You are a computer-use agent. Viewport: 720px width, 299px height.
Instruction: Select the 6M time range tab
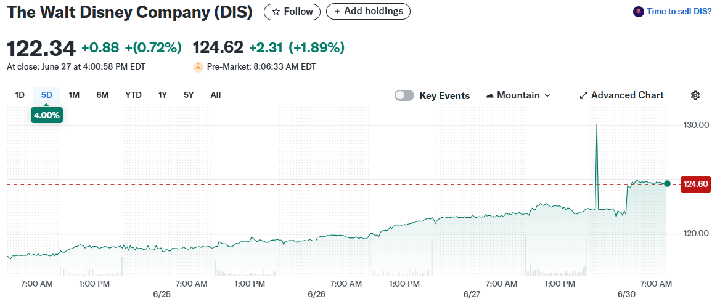coord(102,95)
